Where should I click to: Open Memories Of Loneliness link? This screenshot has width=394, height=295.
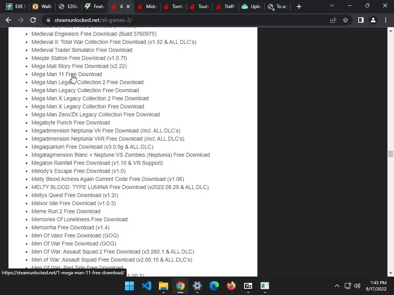coord(79,219)
